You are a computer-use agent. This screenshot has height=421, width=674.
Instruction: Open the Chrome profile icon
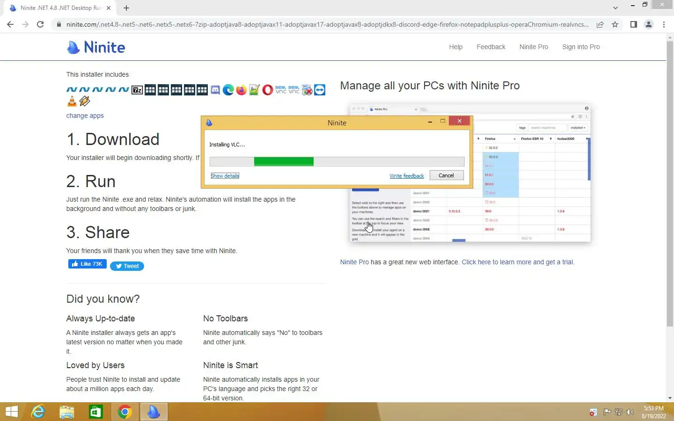[x=649, y=24]
